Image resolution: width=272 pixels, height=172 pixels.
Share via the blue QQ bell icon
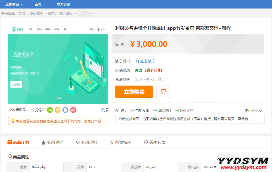tap(65, 110)
